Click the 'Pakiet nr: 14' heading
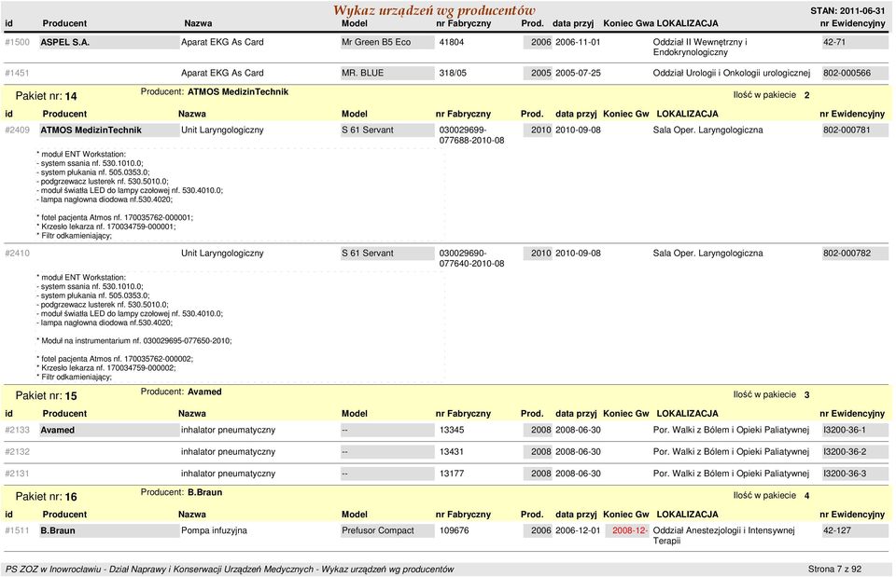The image size is (896, 577). point(47,96)
